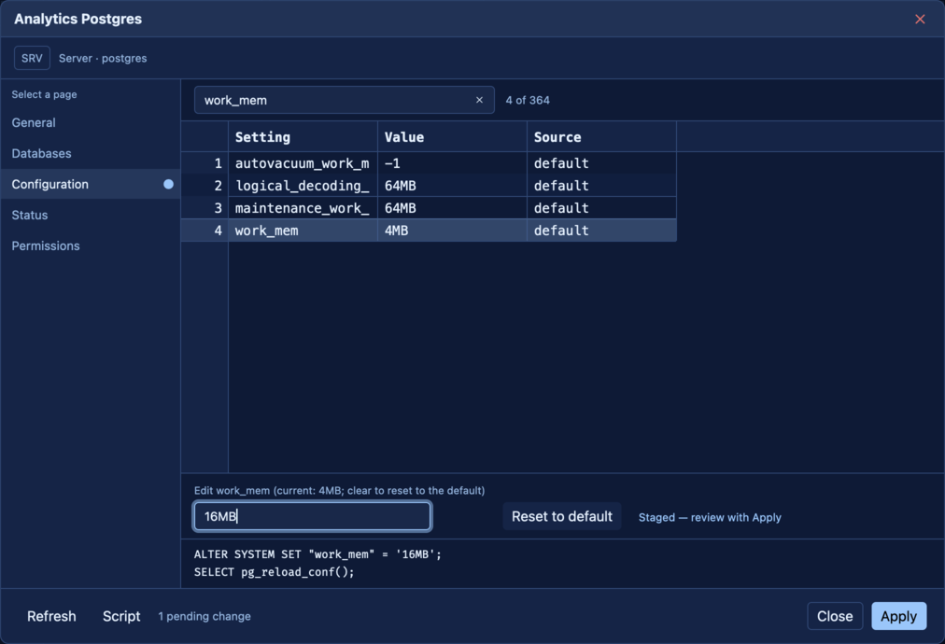Click Reset to default button
The height and width of the screenshot is (644, 945).
click(x=562, y=516)
